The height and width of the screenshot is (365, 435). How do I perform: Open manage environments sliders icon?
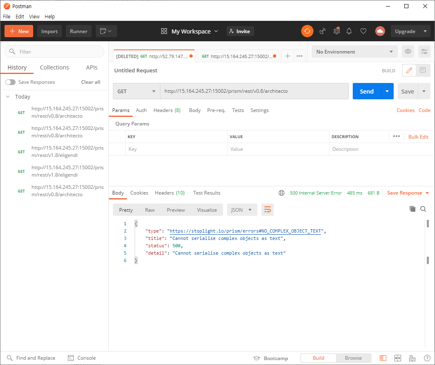424,52
